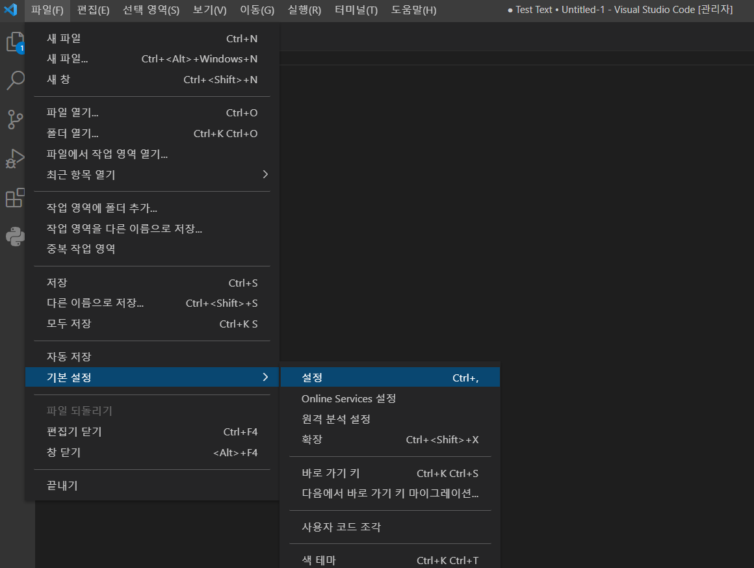Image resolution: width=754 pixels, height=568 pixels.
Task: Toggle 자동 저장 option
Action: pyautogui.click(x=152, y=357)
